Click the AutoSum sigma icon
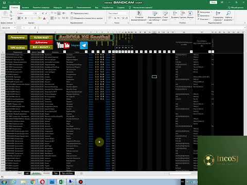The width and height of the screenshot is (247, 185). (198, 12)
